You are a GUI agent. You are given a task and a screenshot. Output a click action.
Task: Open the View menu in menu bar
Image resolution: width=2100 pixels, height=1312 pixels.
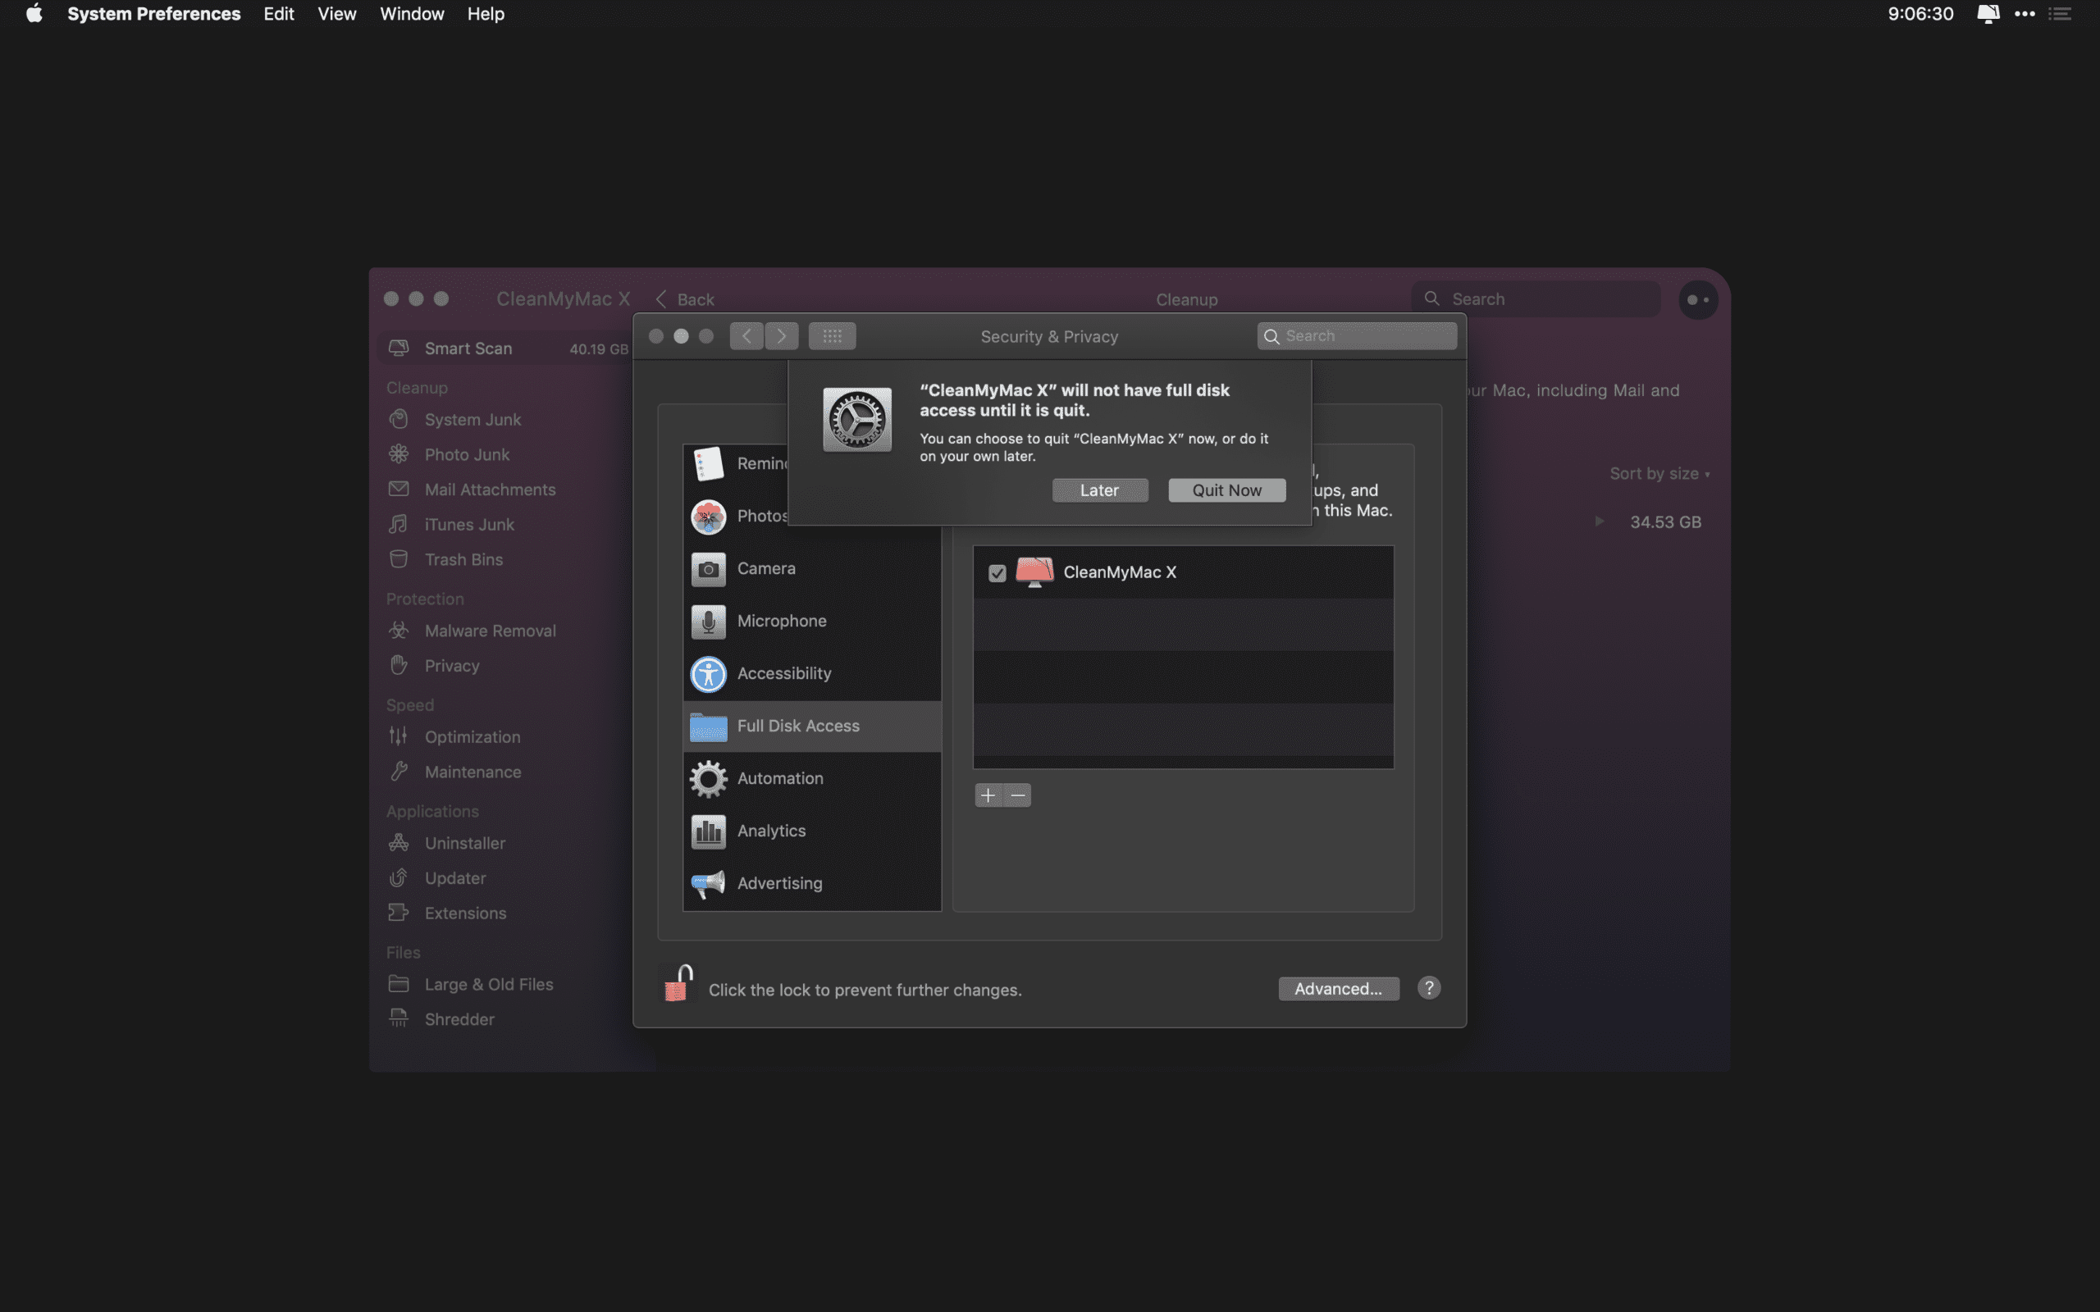tap(336, 15)
